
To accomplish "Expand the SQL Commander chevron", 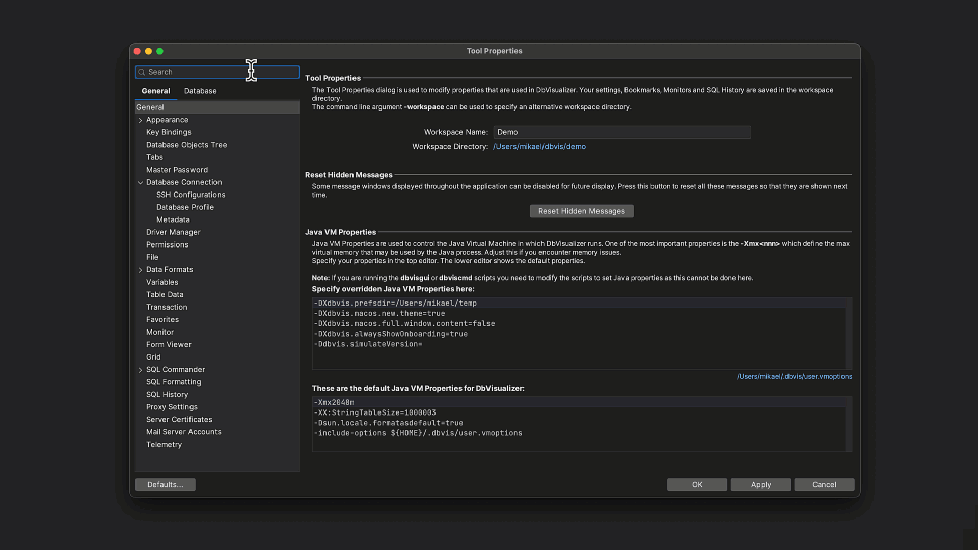I will tap(141, 370).
